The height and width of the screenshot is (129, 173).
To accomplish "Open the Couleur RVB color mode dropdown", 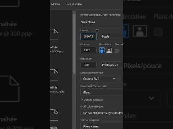I will [99, 79].
